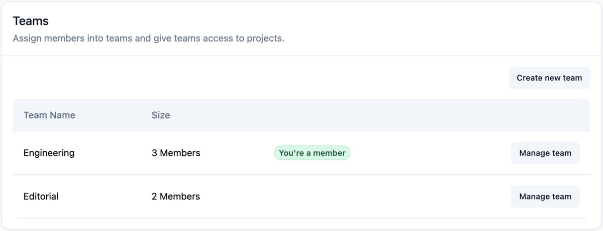Click the Assign members into teams description
The width and height of the screenshot is (603, 231).
click(149, 39)
